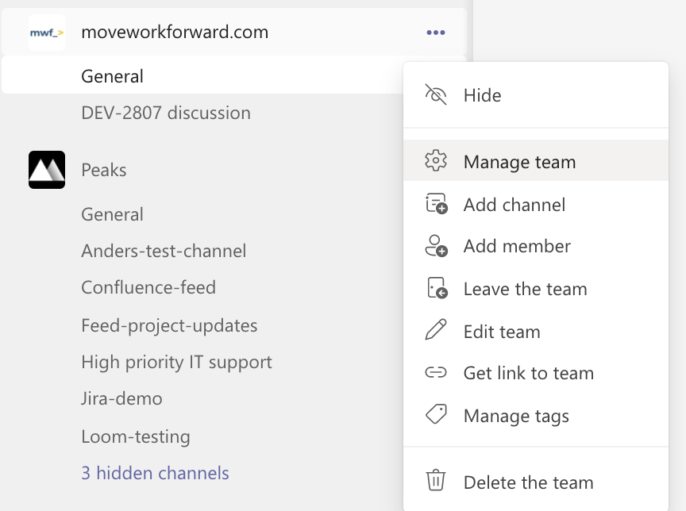Click the Add member person icon
The width and height of the screenshot is (686, 511).
[436, 247]
